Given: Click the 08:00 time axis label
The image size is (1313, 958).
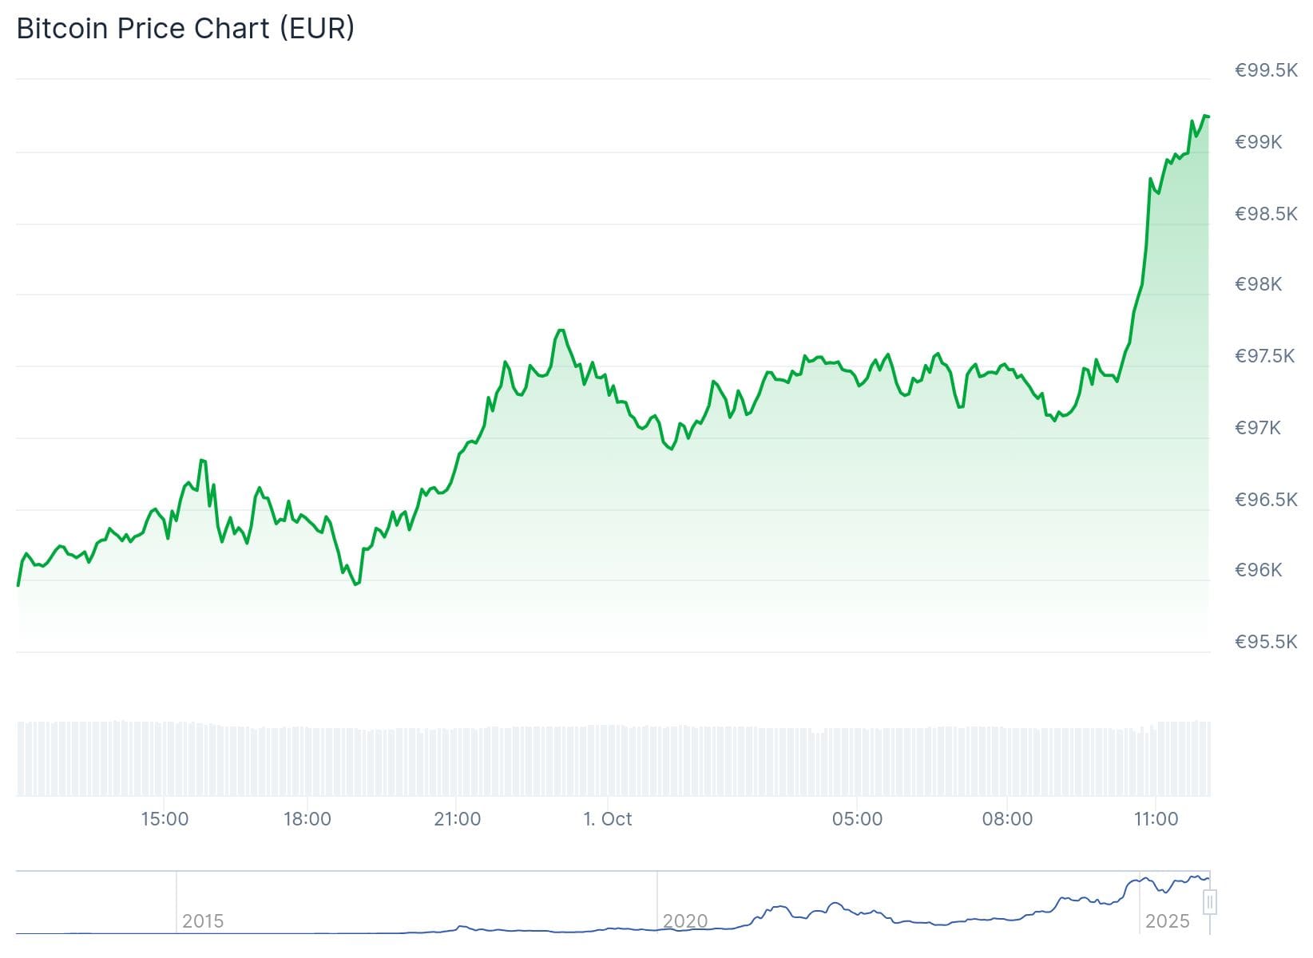Looking at the screenshot, I should click(x=1007, y=819).
